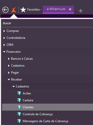
Task: Click the Favoritos star icon
Action: (x=23, y=10)
